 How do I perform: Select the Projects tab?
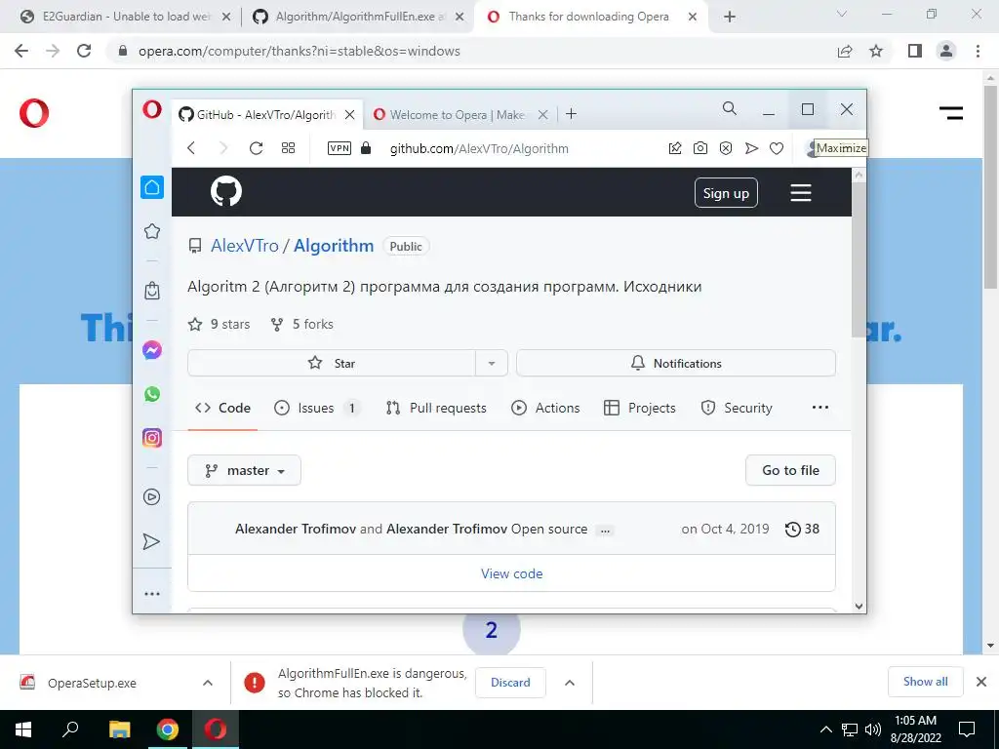(639, 408)
